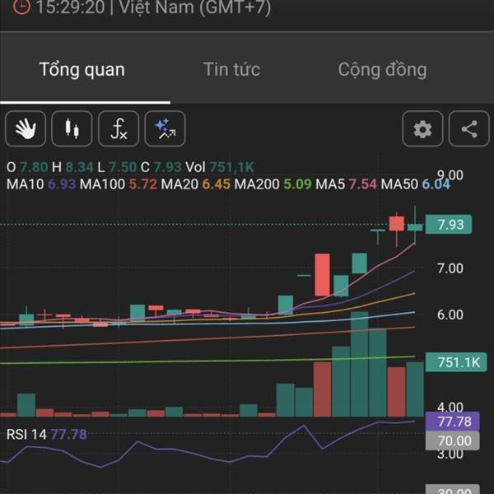Viewport: 494px width, 494px height.
Task: Open the candlestick chart type picker
Action: (x=72, y=128)
